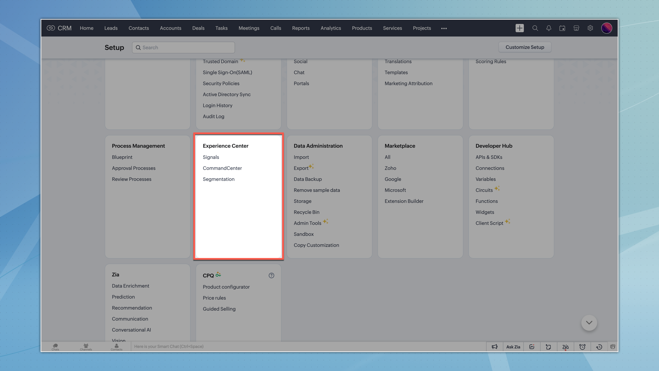Open the setup gear icon in header
The image size is (659, 371).
[x=590, y=28]
